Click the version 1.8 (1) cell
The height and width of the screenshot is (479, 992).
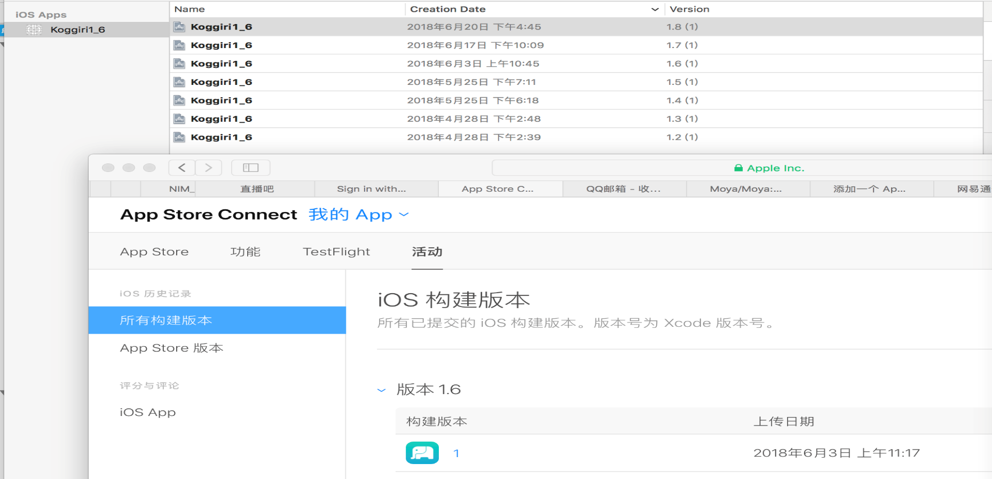pyautogui.click(x=682, y=27)
